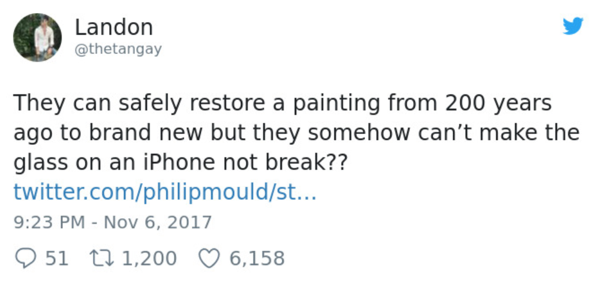Click the like count 6,158
The height and width of the screenshot is (286, 603).
coord(257,258)
